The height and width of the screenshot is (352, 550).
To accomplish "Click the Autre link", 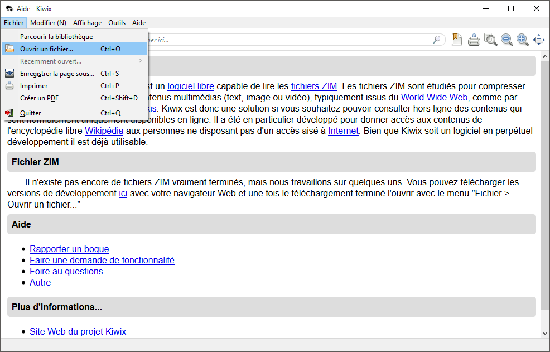I will 40,283.
